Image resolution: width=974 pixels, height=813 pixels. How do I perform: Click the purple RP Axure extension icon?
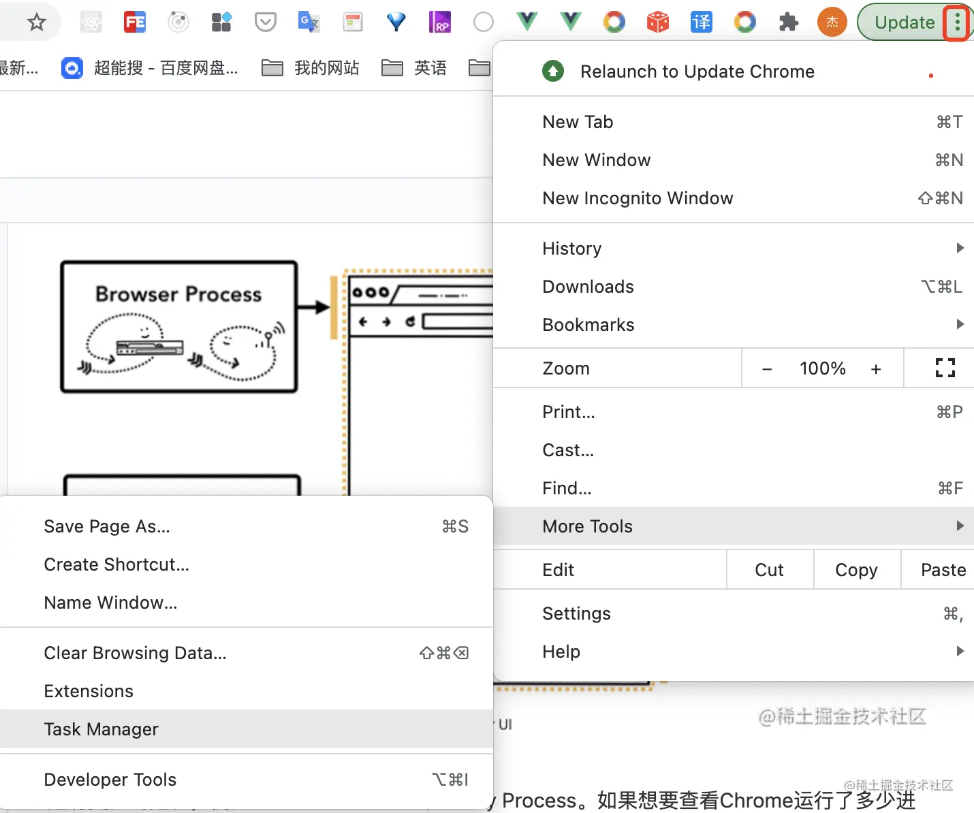click(x=440, y=22)
